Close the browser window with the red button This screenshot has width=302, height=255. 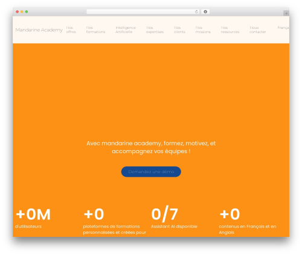18,12
